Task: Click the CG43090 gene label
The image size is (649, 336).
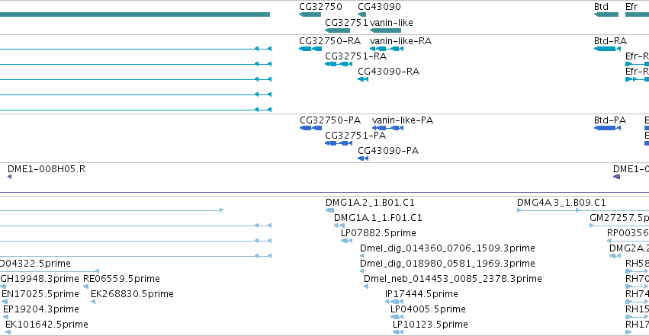Action: (379, 7)
